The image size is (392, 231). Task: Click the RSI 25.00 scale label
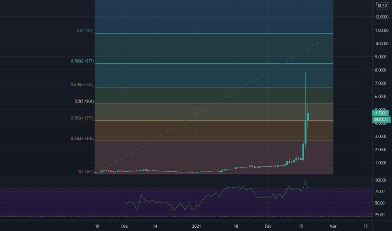380,215
